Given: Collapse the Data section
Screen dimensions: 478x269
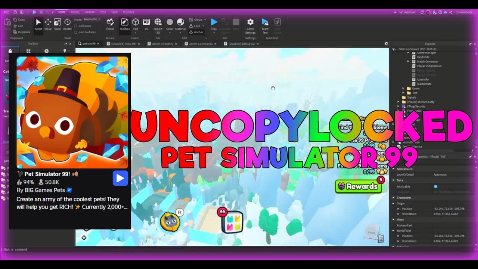Looking at the screenshot, I should 394,180.
